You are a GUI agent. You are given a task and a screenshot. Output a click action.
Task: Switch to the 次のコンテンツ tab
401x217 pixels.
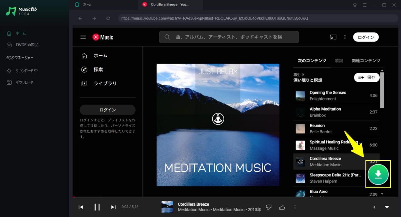(x=312, y=61)
